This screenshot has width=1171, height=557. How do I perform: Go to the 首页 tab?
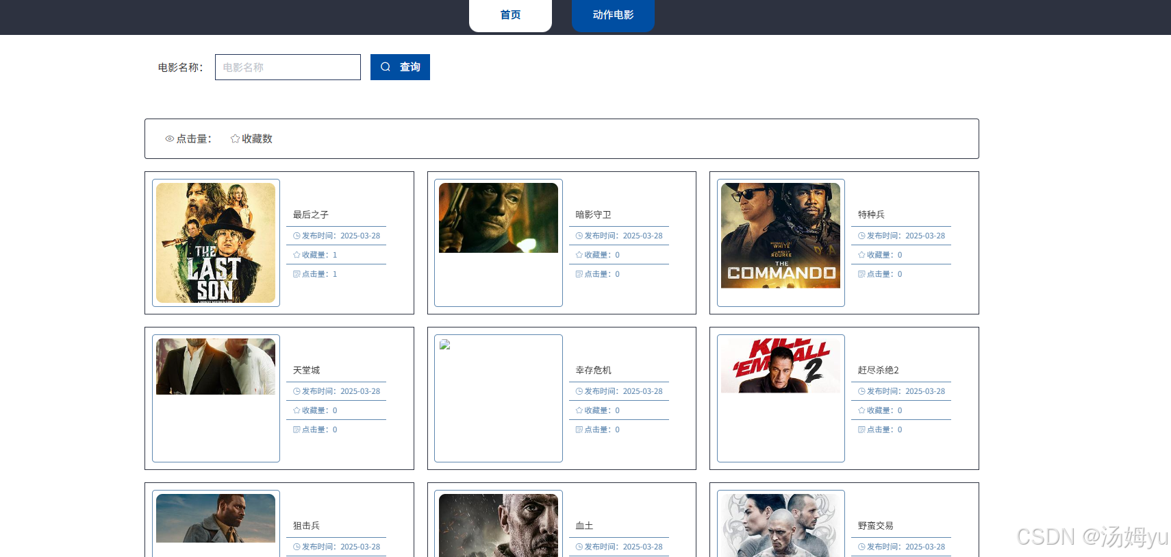click(x=510, y=15)
